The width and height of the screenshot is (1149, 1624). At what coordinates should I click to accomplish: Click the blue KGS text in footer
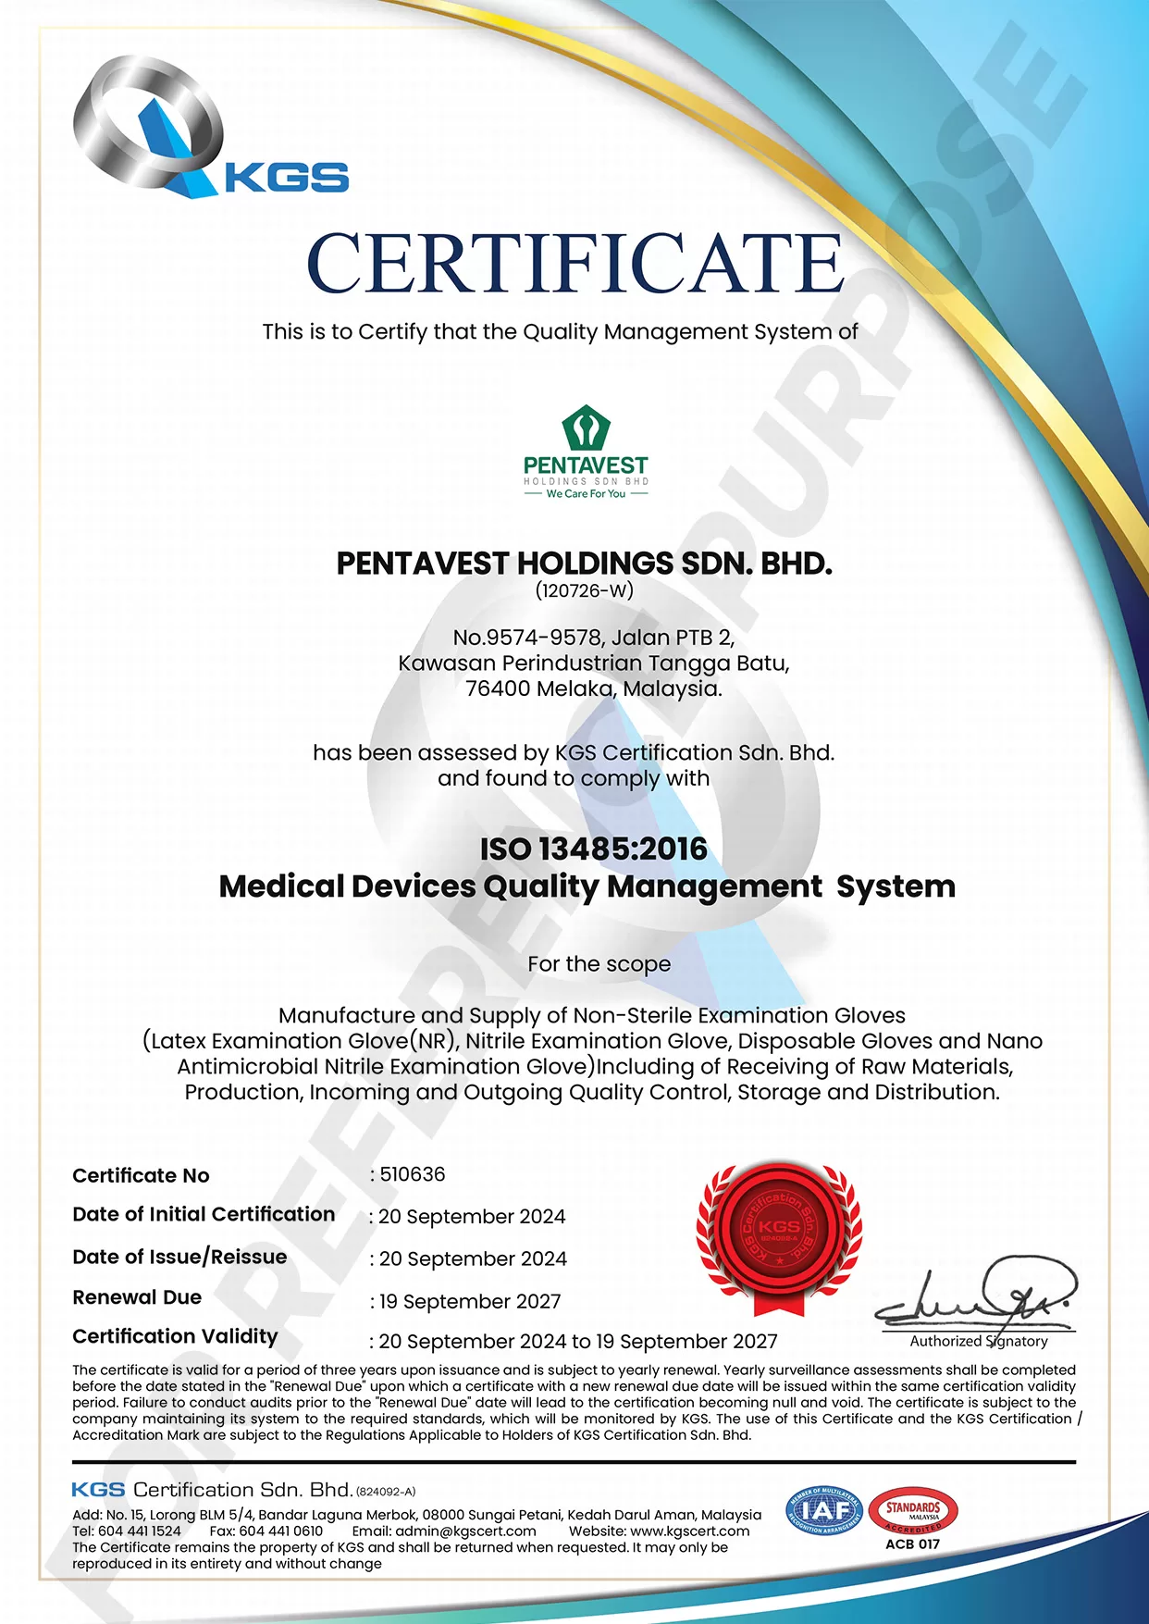98,1489
